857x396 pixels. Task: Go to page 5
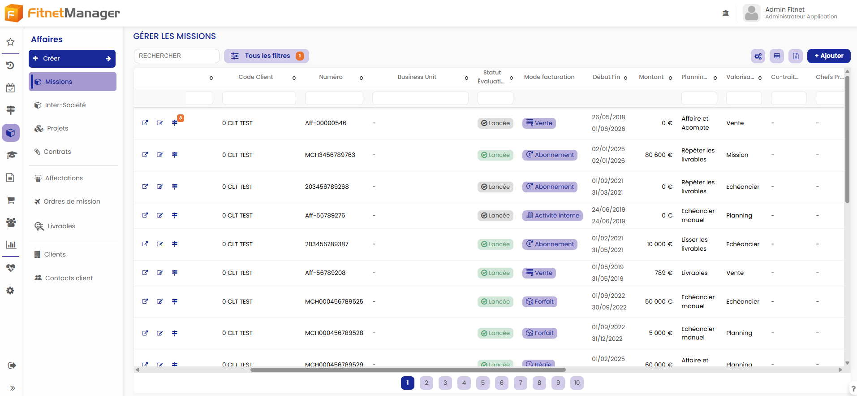pyautogui.click(x=483, y=383)
